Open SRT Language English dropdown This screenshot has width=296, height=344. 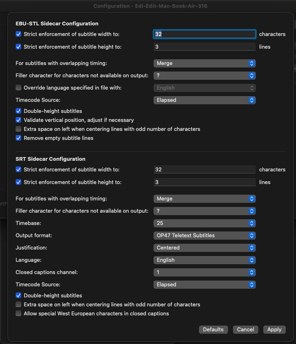[x=205, y=260]
